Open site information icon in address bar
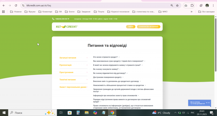The width and height of the screenshot is (217, 116). tap(23, 6)
